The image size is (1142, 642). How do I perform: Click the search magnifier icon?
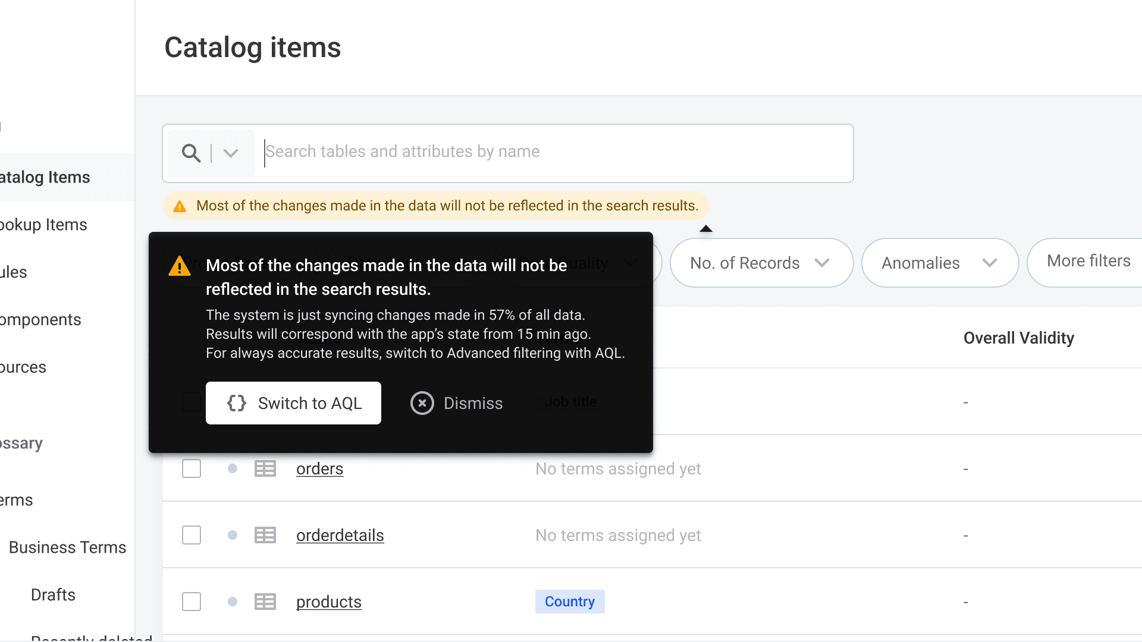(191, 153)
